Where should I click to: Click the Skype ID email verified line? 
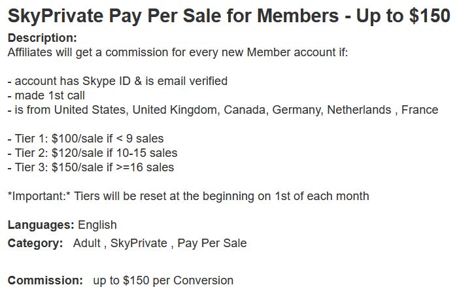118,81
